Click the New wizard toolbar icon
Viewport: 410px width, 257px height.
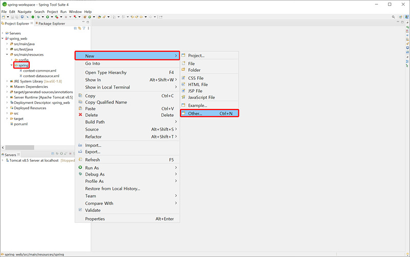(4, 17)
